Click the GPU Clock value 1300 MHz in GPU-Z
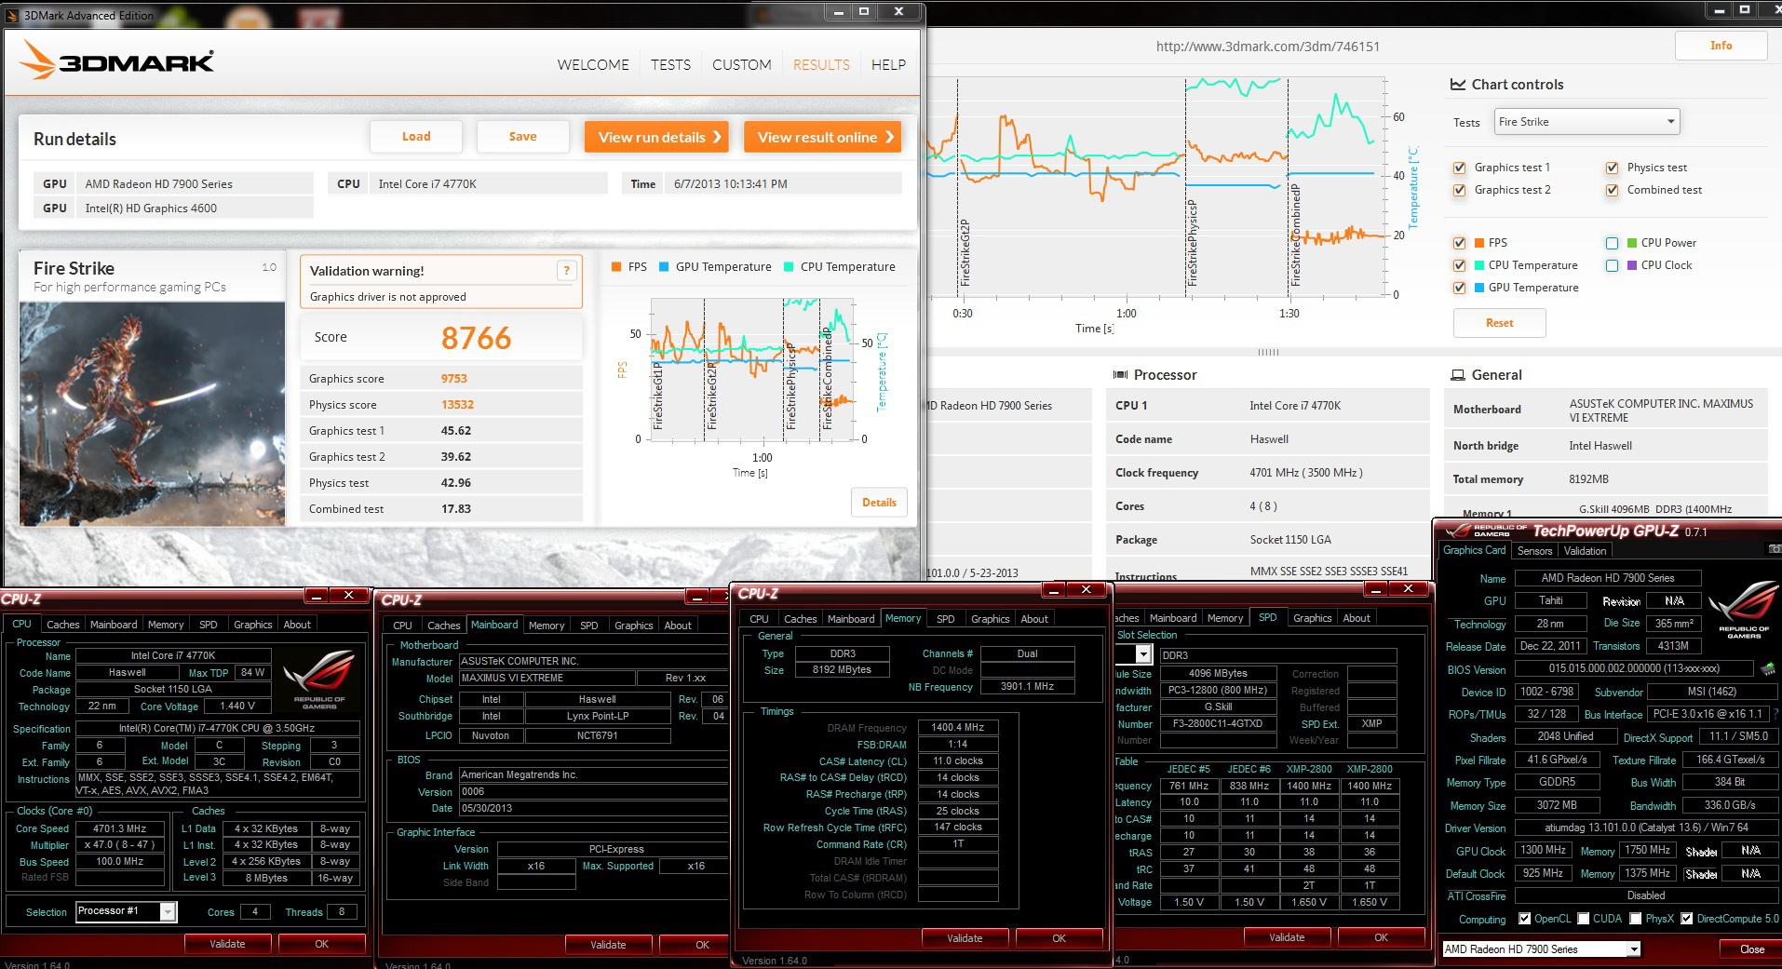 (1543, 851)
